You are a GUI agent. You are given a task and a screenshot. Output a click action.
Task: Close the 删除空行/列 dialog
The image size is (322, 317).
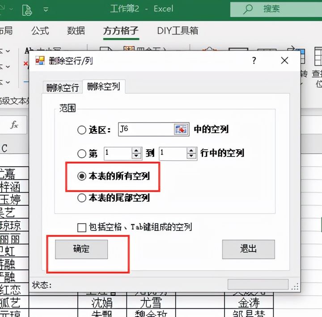284,61
